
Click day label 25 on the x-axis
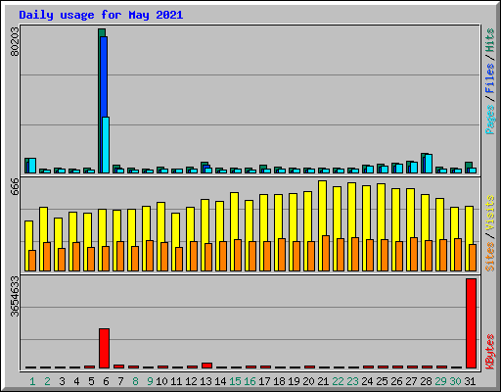click(382, 381)
